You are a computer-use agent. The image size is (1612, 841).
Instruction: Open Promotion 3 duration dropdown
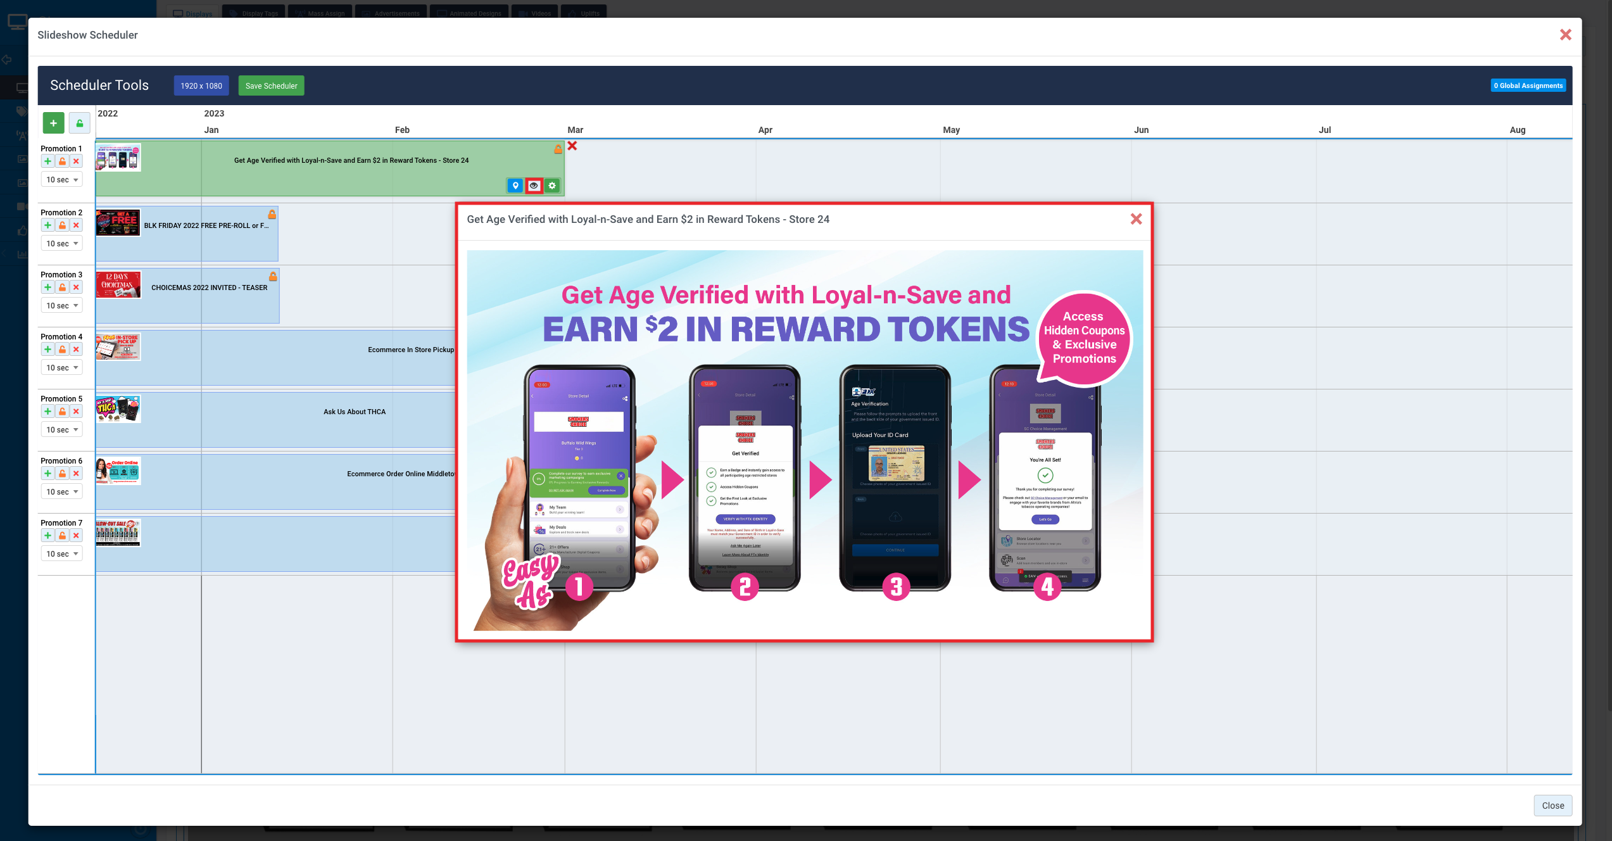[62, 306]
